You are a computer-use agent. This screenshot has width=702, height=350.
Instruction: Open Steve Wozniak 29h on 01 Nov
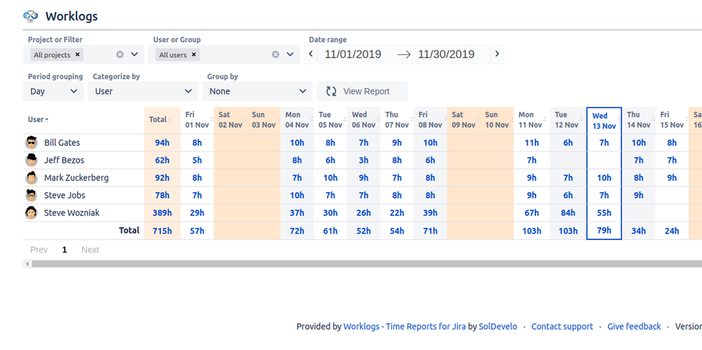[197, 213]
